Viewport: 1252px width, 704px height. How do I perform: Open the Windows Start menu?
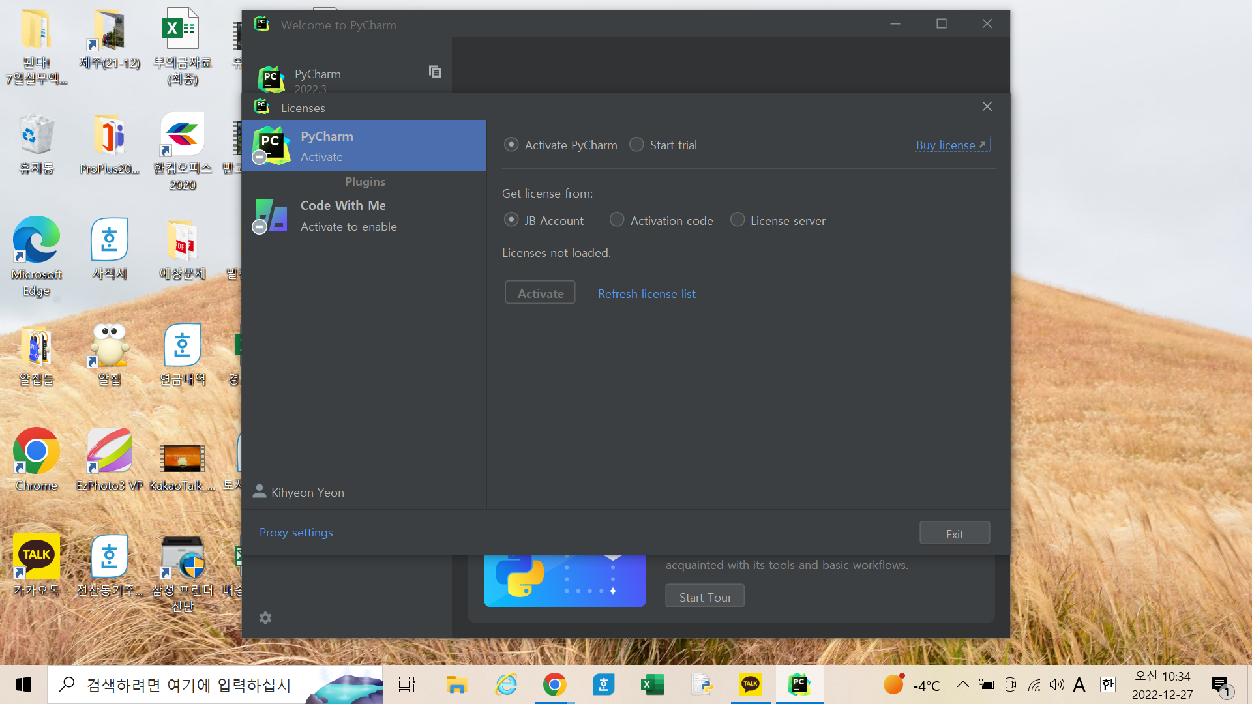point(23,684)
